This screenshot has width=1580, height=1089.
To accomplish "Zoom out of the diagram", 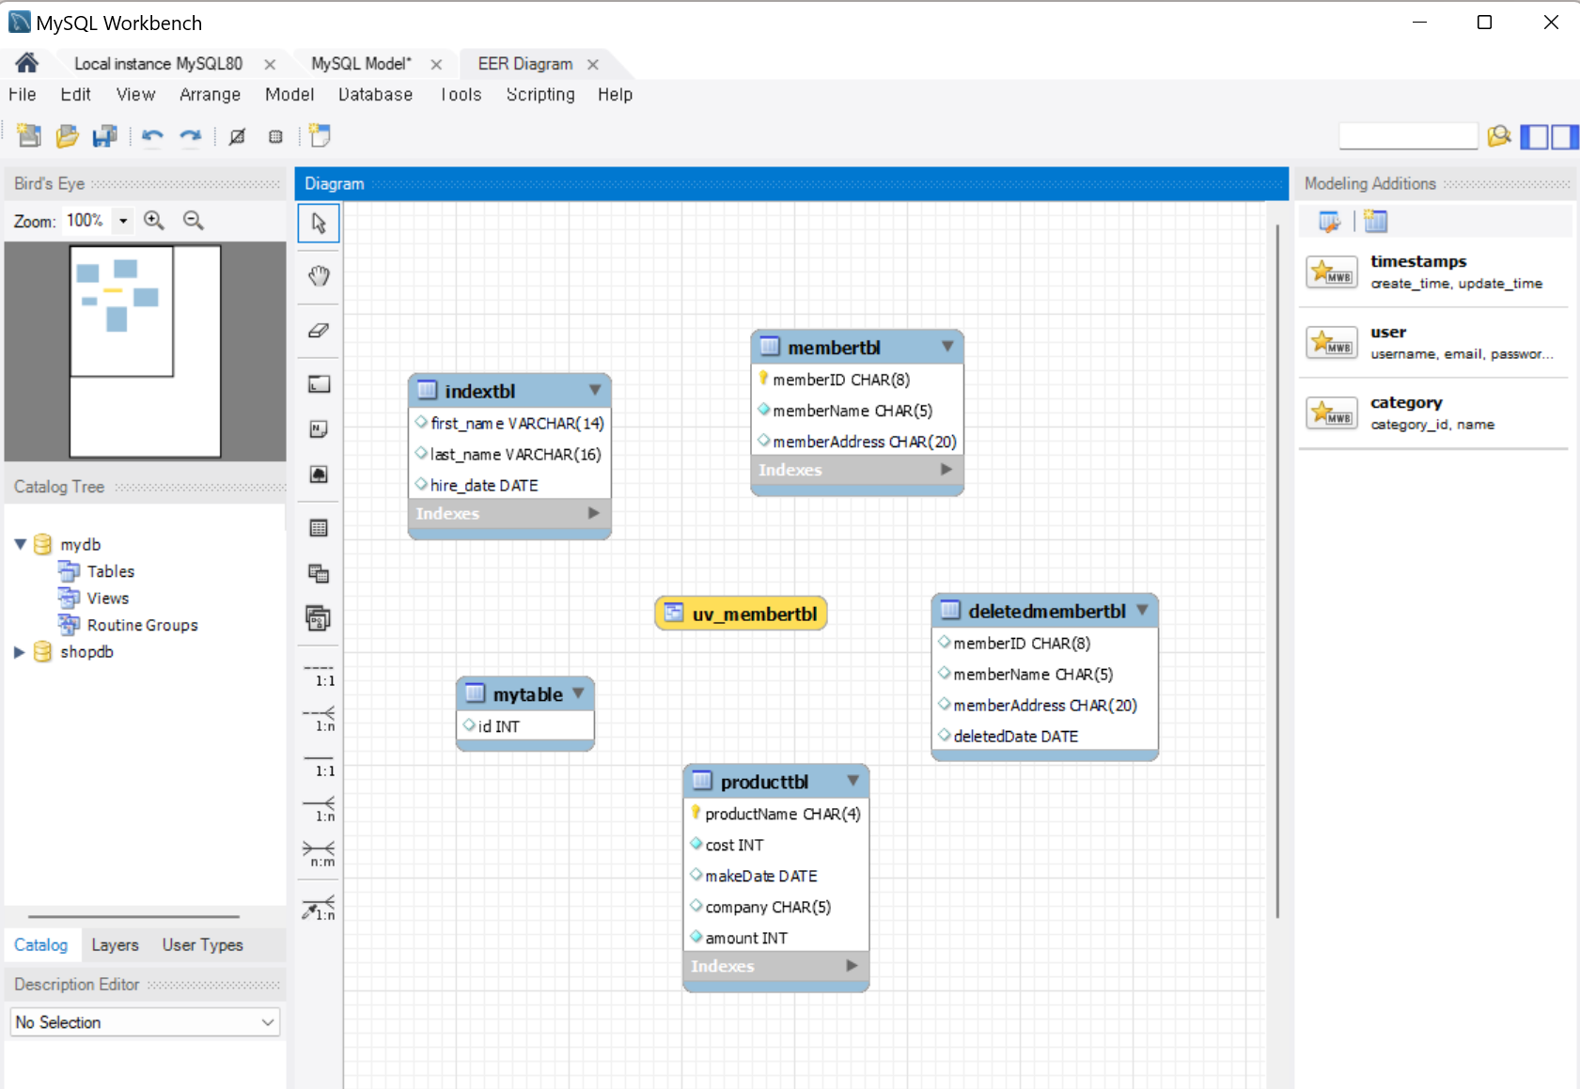I will [x=194, y=220].
